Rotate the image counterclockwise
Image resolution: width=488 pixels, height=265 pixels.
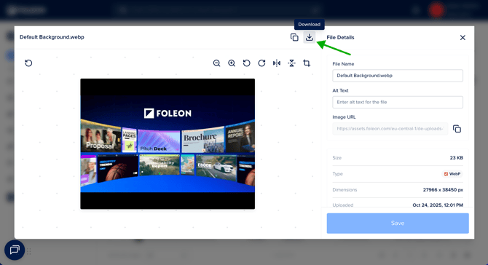(246, 63)
